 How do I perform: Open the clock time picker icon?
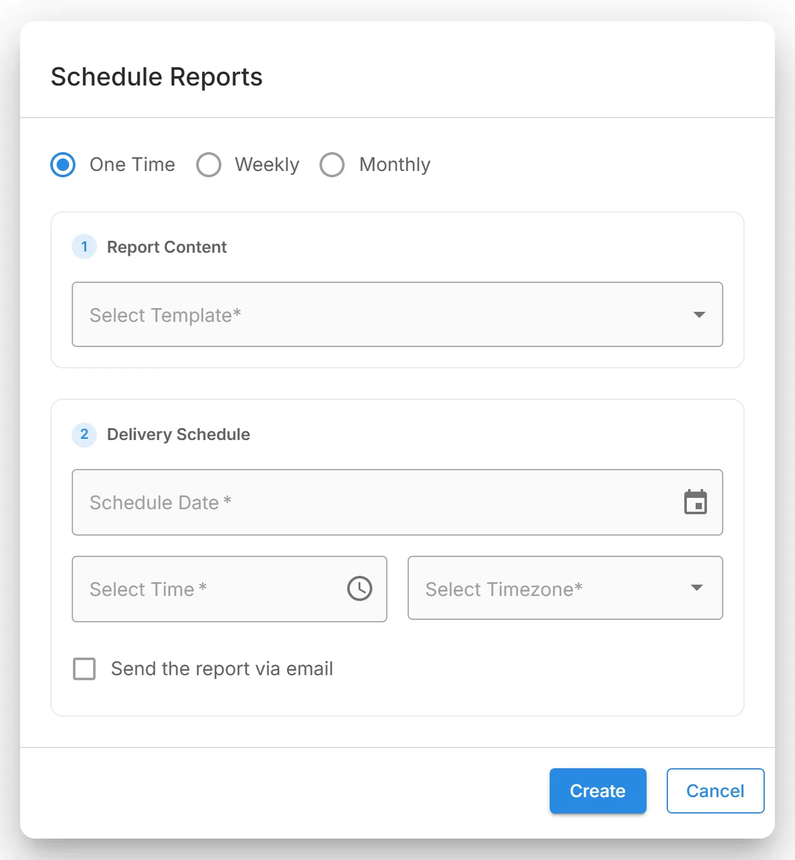pyautogui.click(x=360, y=588)
